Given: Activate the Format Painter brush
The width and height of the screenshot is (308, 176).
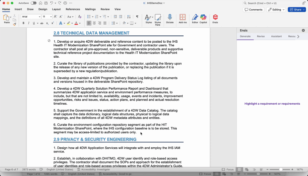Looking at the screenshot, I should click(x=15, y=24).
